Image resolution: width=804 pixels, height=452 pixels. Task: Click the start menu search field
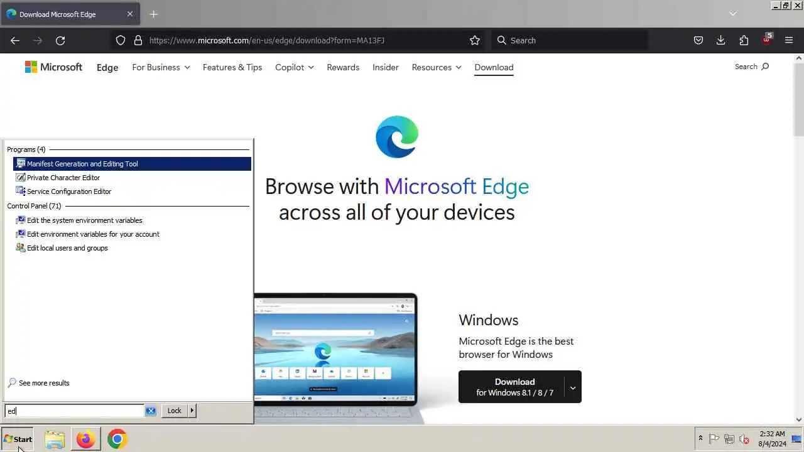pos(75,411)
